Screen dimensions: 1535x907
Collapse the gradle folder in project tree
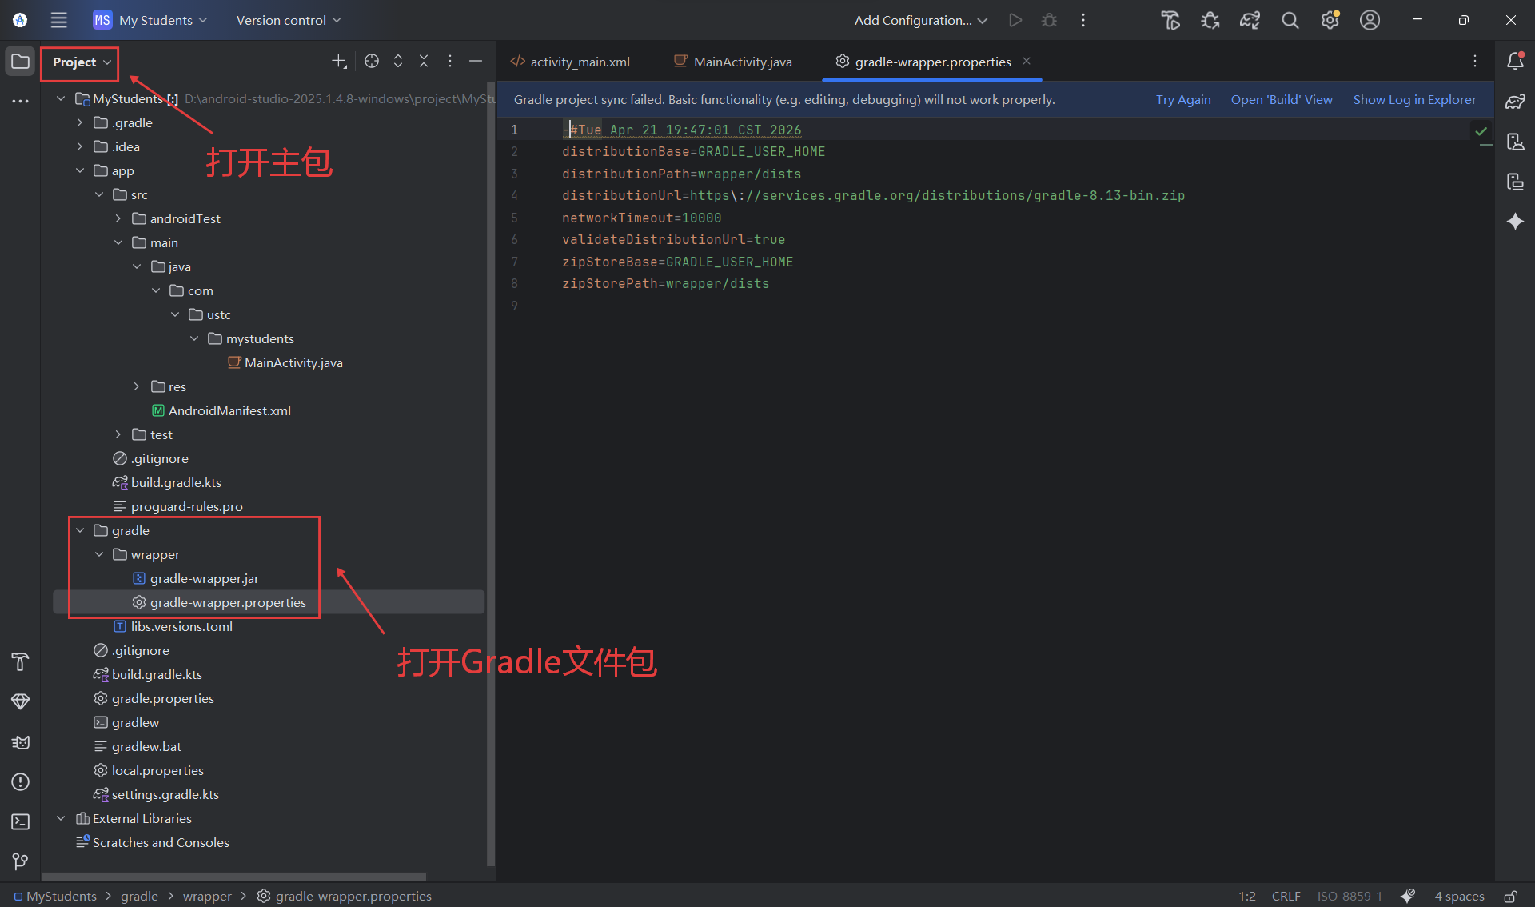[80, 530]
